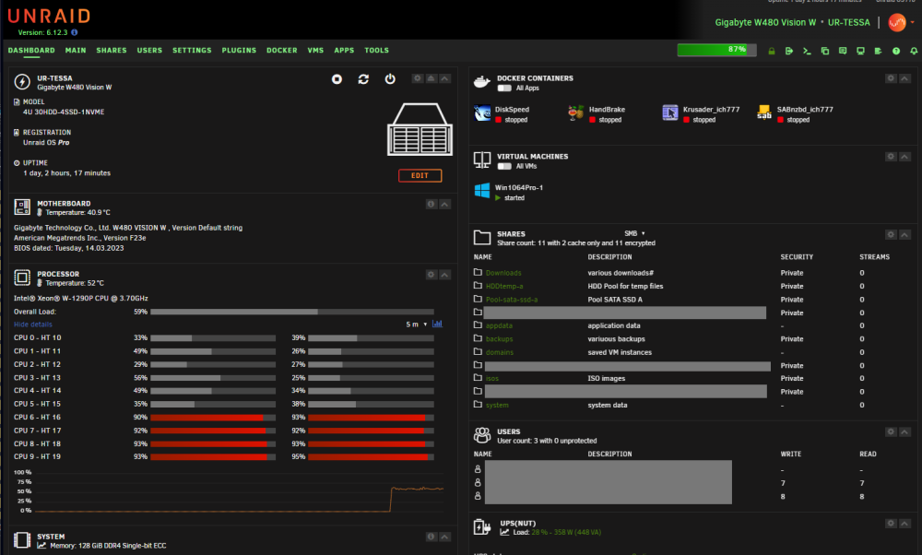Open the Virtual Machines gear settings
This screenshot has height=555, width=922.
point(891,157)
